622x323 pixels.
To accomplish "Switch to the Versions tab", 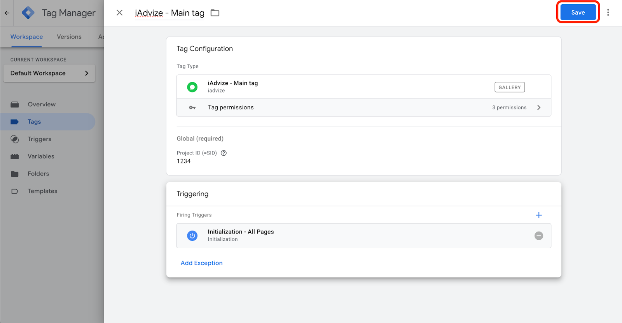I will [69, 37].
